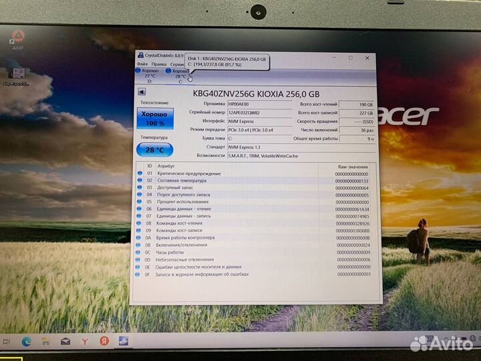Click the Возможности field S.M.A.R.T., TRIM
Screen dimensions: 481x361
(x=301, y=156)
